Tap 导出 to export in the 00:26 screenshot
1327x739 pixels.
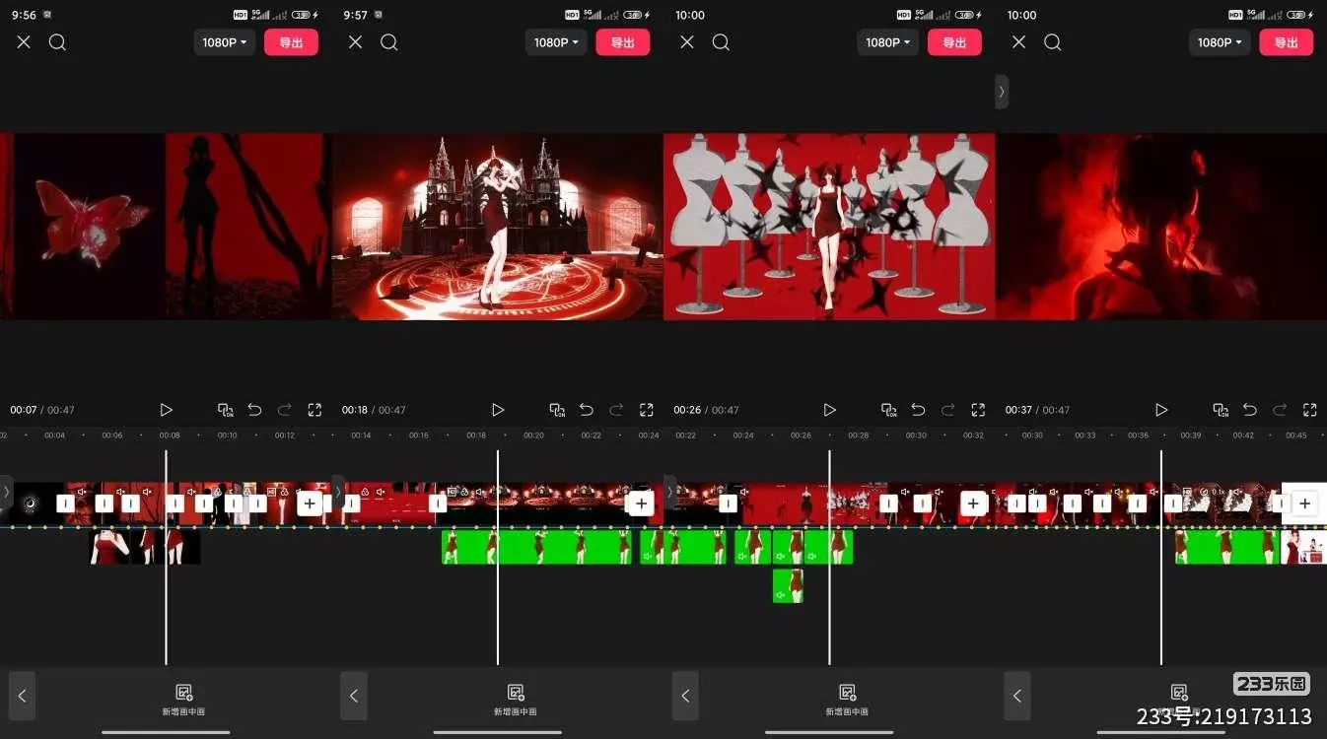(x=954, y=42)
